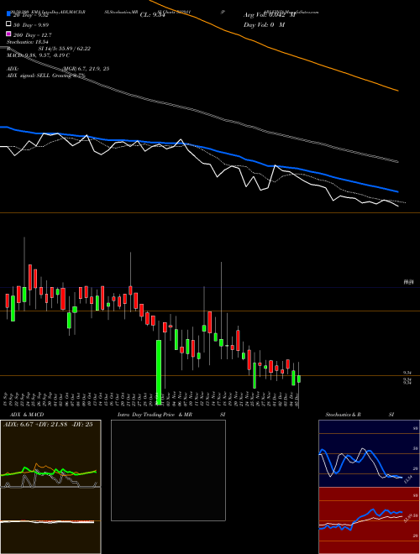The height and width of the screenshot is (554, 420).
Task: Select the '200 Day - 12.7' legend text
Action: (32, 34)
